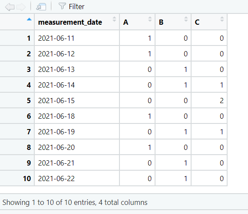
Task: Sort by column A arrows
Action: (150, 19)
